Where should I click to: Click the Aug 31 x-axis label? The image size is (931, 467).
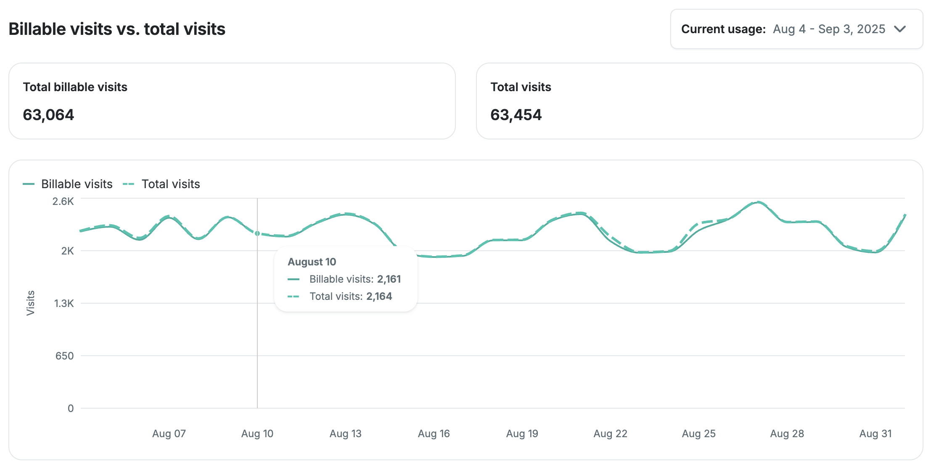(875, 433)
